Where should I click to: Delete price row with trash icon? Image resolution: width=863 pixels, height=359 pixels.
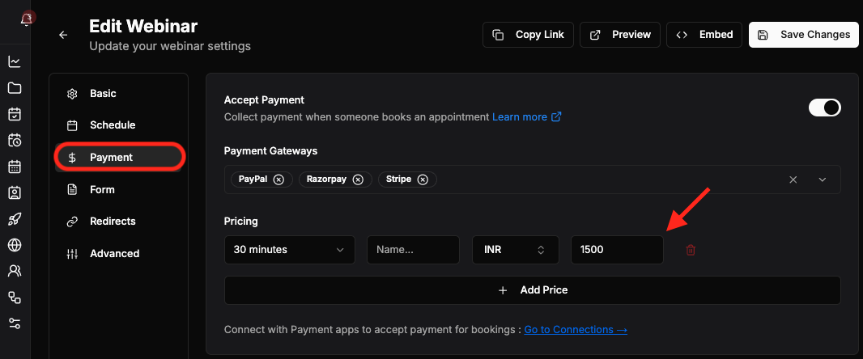point(691,250)
